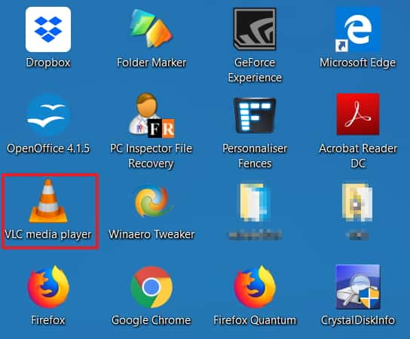
Task: Click the PC Inspector File Recovery icon
Action: tap(151, 115)
